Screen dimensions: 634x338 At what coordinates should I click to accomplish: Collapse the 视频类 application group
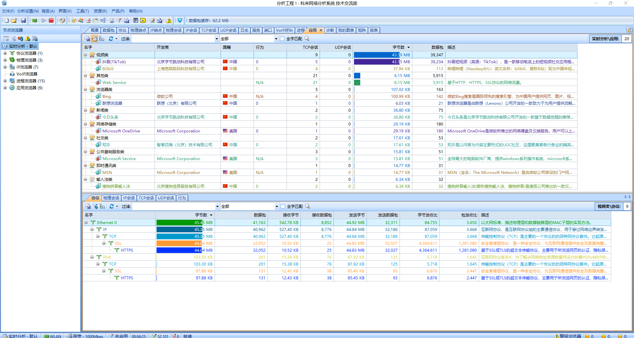pos(86,55)
